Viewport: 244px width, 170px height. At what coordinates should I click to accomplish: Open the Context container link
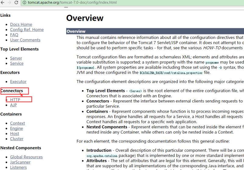pos(17,123)
